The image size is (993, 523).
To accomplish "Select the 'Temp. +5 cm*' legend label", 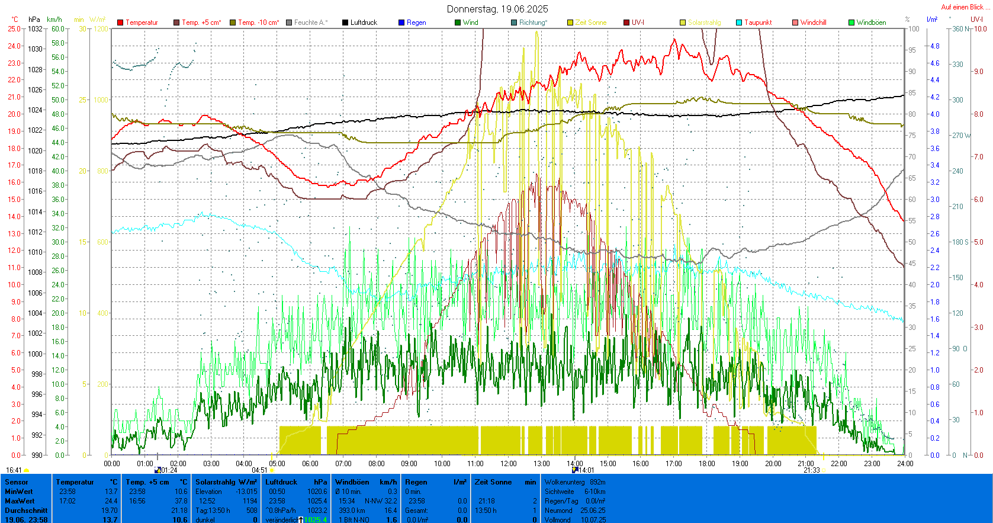I will pyautogui.click(x=201, y=23).
